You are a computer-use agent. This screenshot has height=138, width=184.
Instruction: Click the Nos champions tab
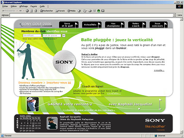pyautogui.click(x=115, y=25)
